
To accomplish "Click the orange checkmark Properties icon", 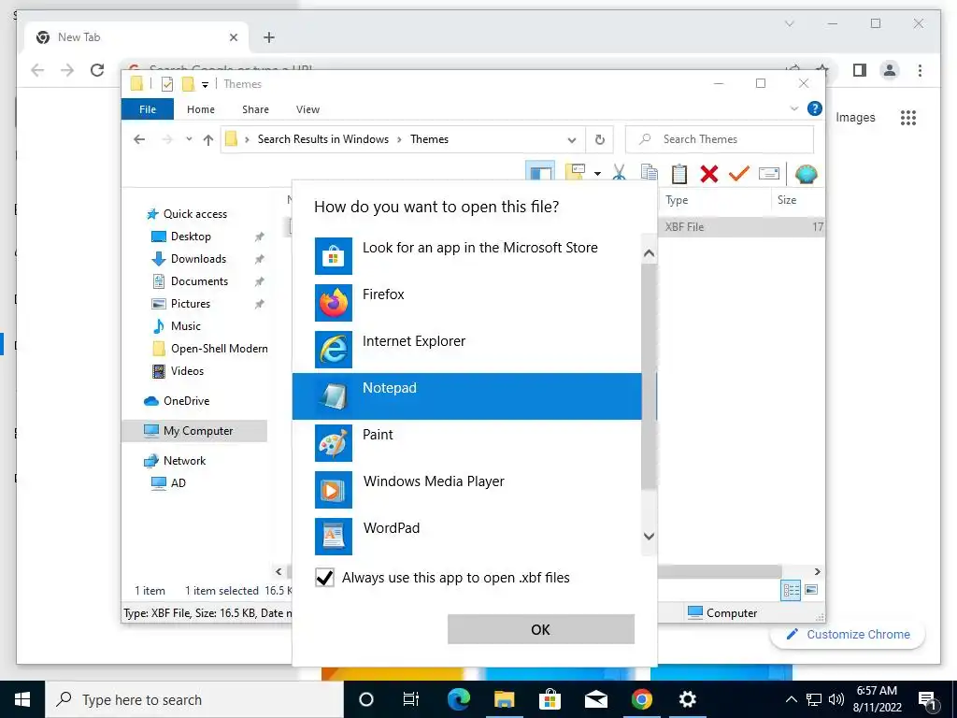I will pyautogui.click(x=738, y=173).
